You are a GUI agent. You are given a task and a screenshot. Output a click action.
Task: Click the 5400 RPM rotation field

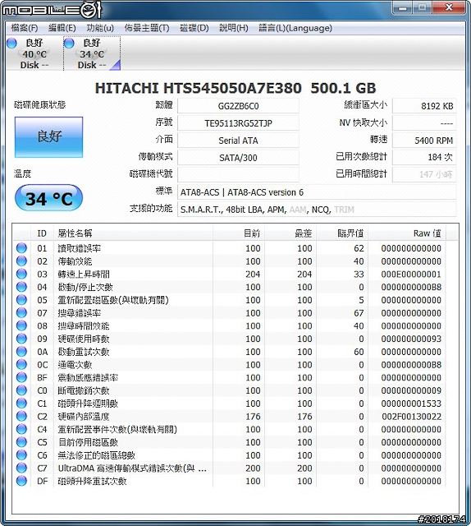pos(424,141)
